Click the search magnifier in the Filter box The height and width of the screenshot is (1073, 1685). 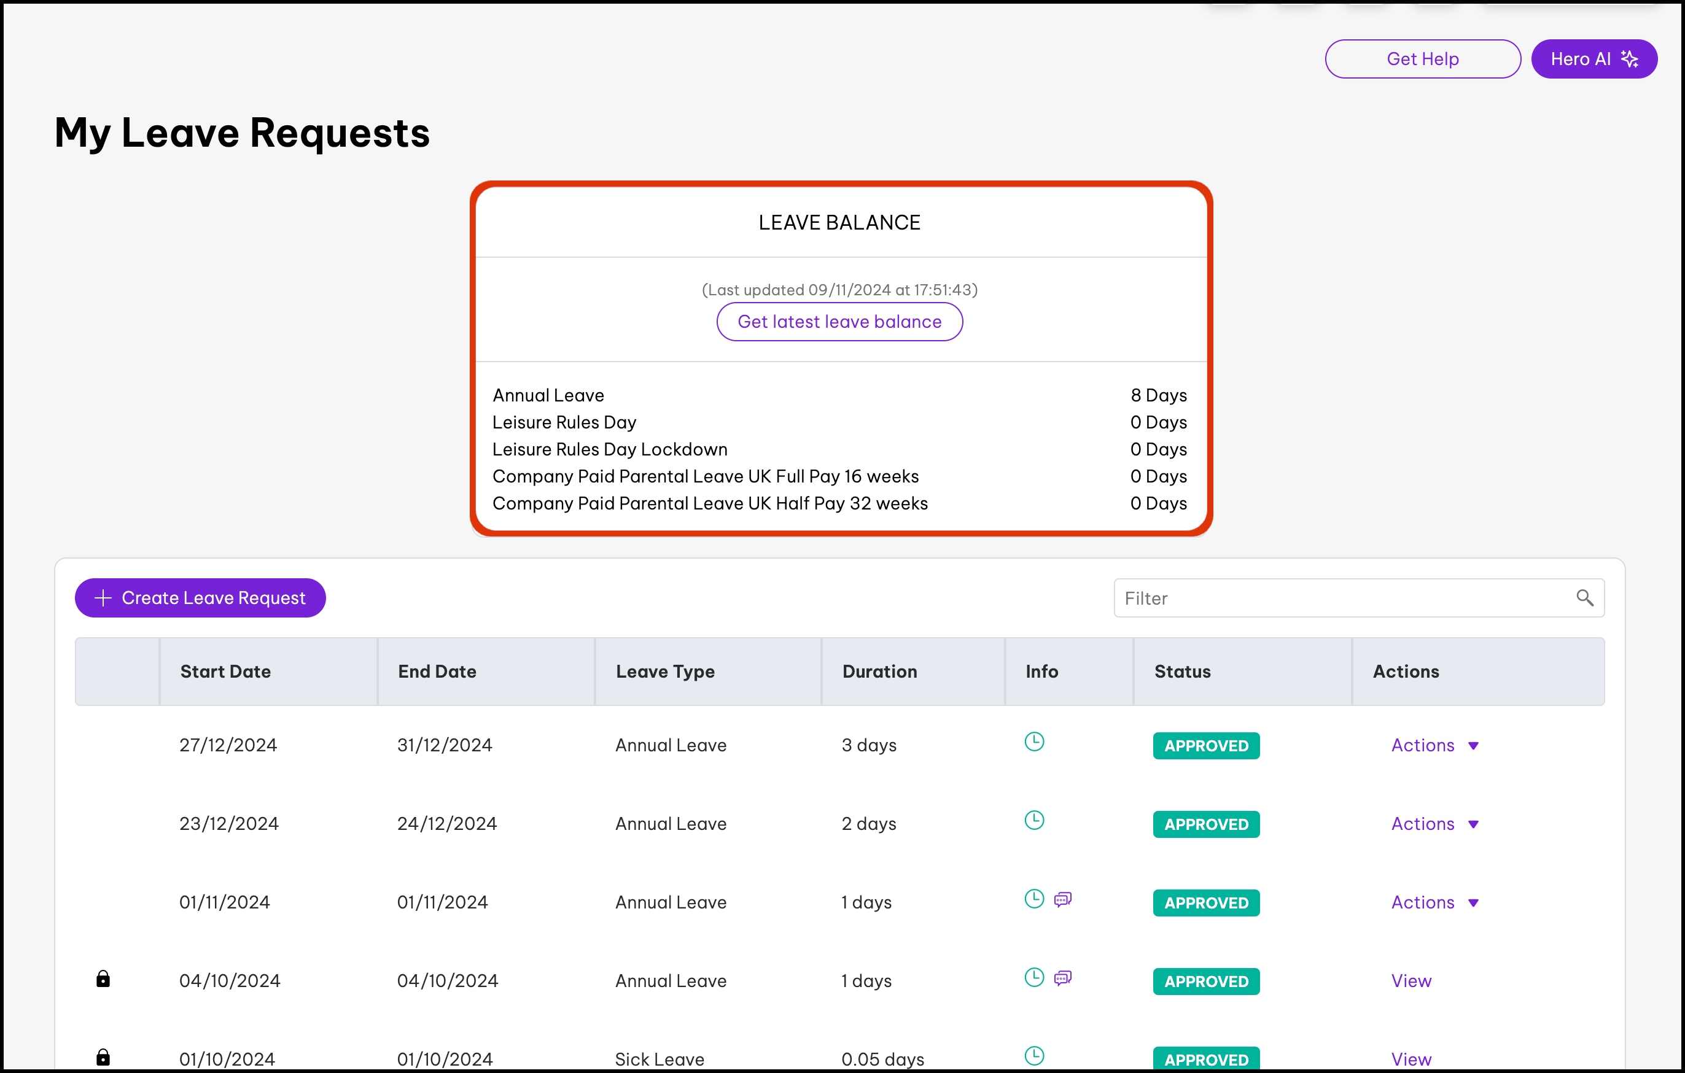click(1585, 598)
